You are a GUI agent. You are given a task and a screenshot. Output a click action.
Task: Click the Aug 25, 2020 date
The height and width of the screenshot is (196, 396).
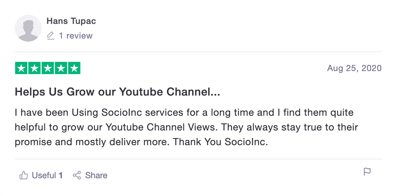click(x=354, y=68)
